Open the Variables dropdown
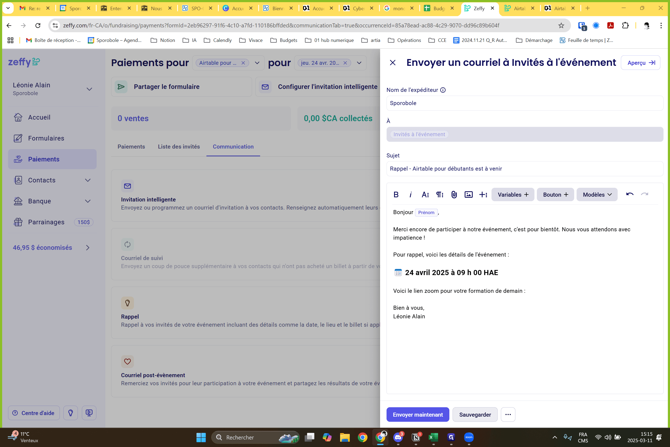Screen dimensions: 670x447 pyautogui.click(x=513, y=194)
